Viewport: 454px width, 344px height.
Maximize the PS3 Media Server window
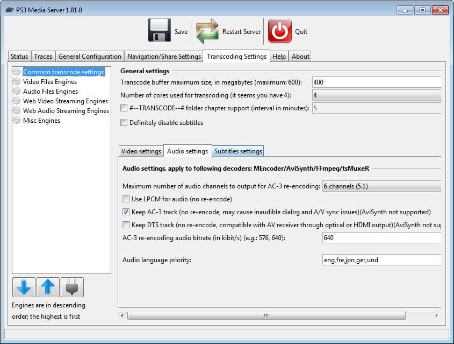422,10
